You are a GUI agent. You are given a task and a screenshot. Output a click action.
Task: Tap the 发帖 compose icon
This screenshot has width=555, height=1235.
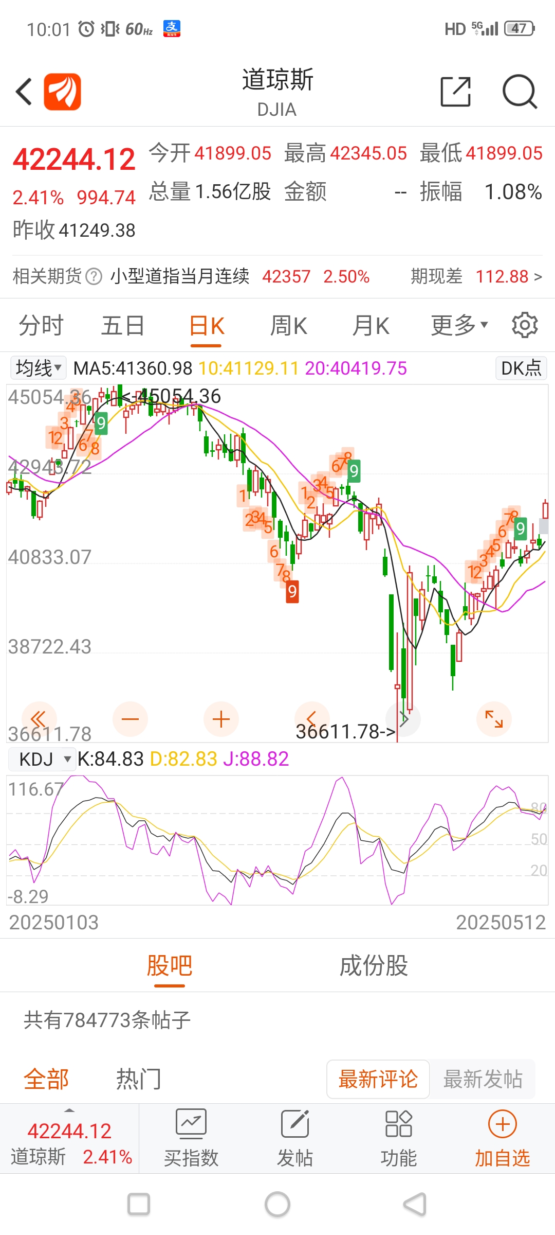[x=295, y=1123]
